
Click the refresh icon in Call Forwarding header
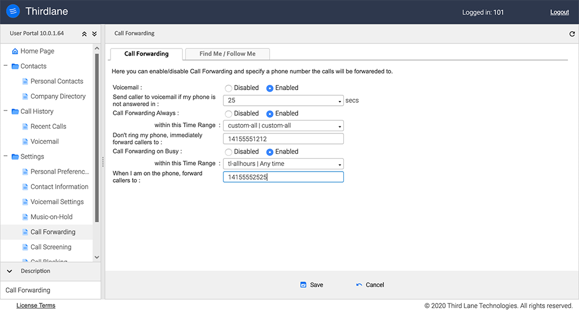tap(572, 34)
